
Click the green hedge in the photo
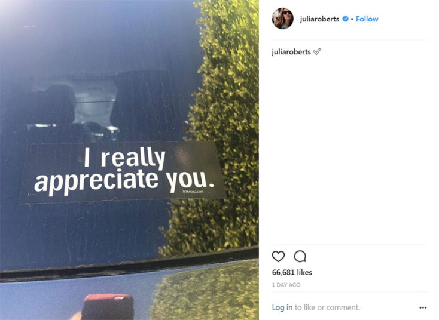(221, 126)
